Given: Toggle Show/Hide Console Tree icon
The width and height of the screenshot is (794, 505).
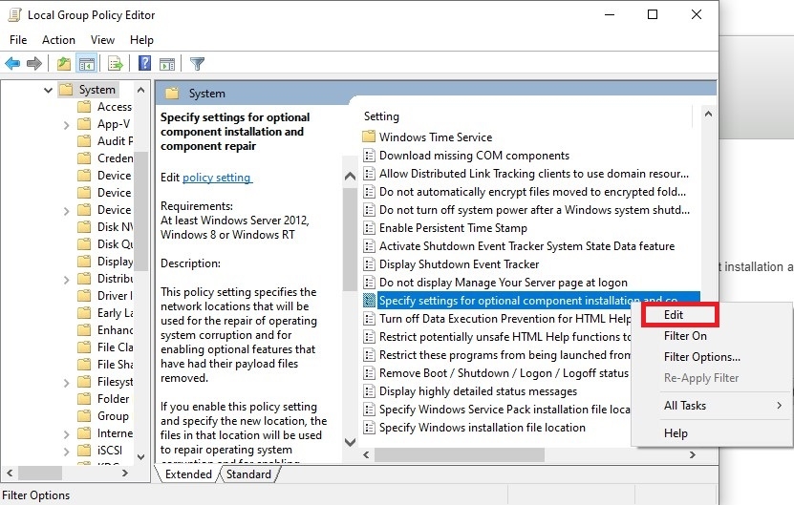Looking at the screenshot, I should click(87, 64).
